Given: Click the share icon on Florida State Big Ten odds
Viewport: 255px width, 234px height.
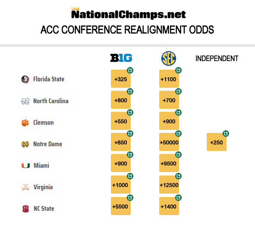Looking at the screenshot, I should point(130,71).
